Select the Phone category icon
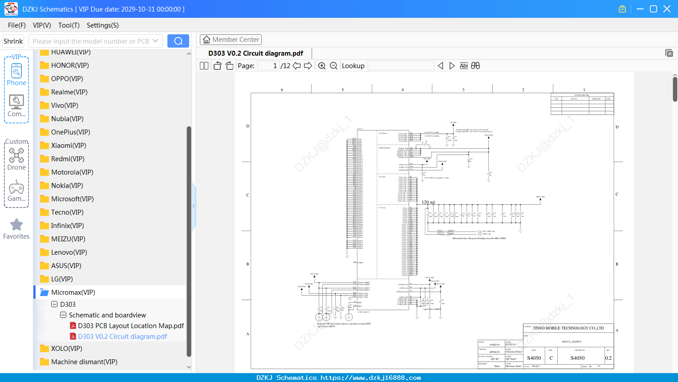Image resolution: width=678 pixels, height=382 pixels. click(x=16, y=74)
